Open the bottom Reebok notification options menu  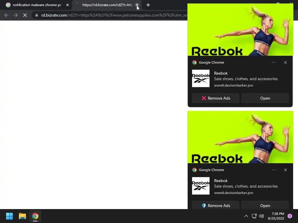point(274,170)
